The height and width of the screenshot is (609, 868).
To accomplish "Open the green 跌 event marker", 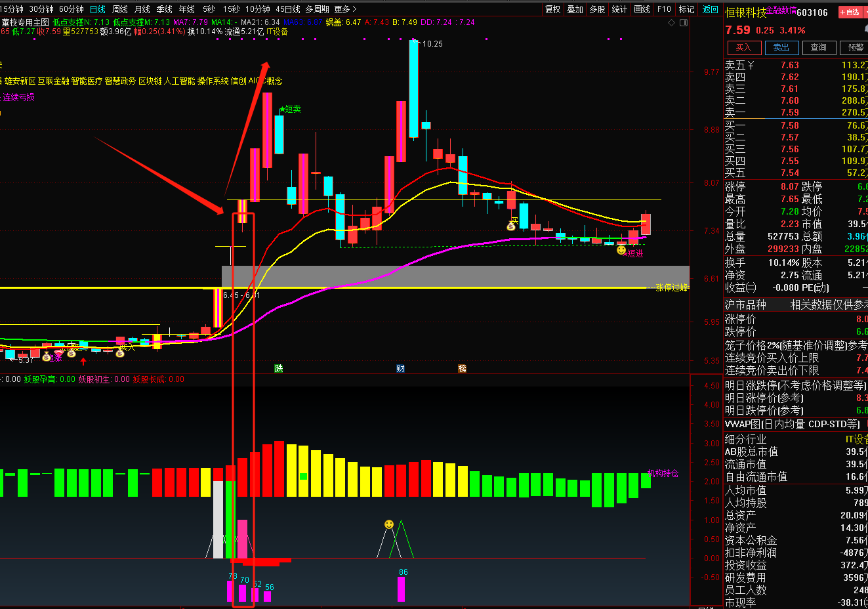I will click(x=279, y=369).
